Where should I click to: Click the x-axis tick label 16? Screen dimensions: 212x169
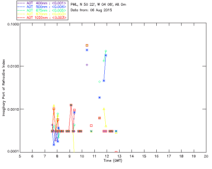pyautogui.click(x=157, y=156)
